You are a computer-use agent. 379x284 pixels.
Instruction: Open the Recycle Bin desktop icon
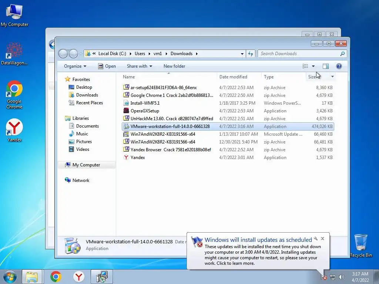361,246
